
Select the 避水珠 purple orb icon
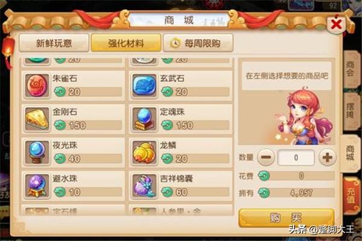point(37,186)
